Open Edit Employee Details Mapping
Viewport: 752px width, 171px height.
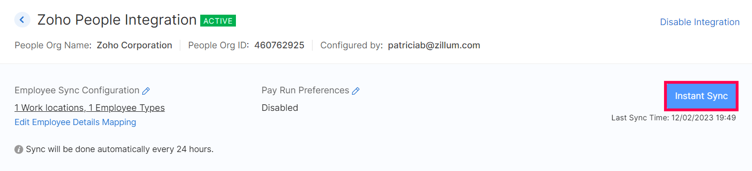(75, 122)
